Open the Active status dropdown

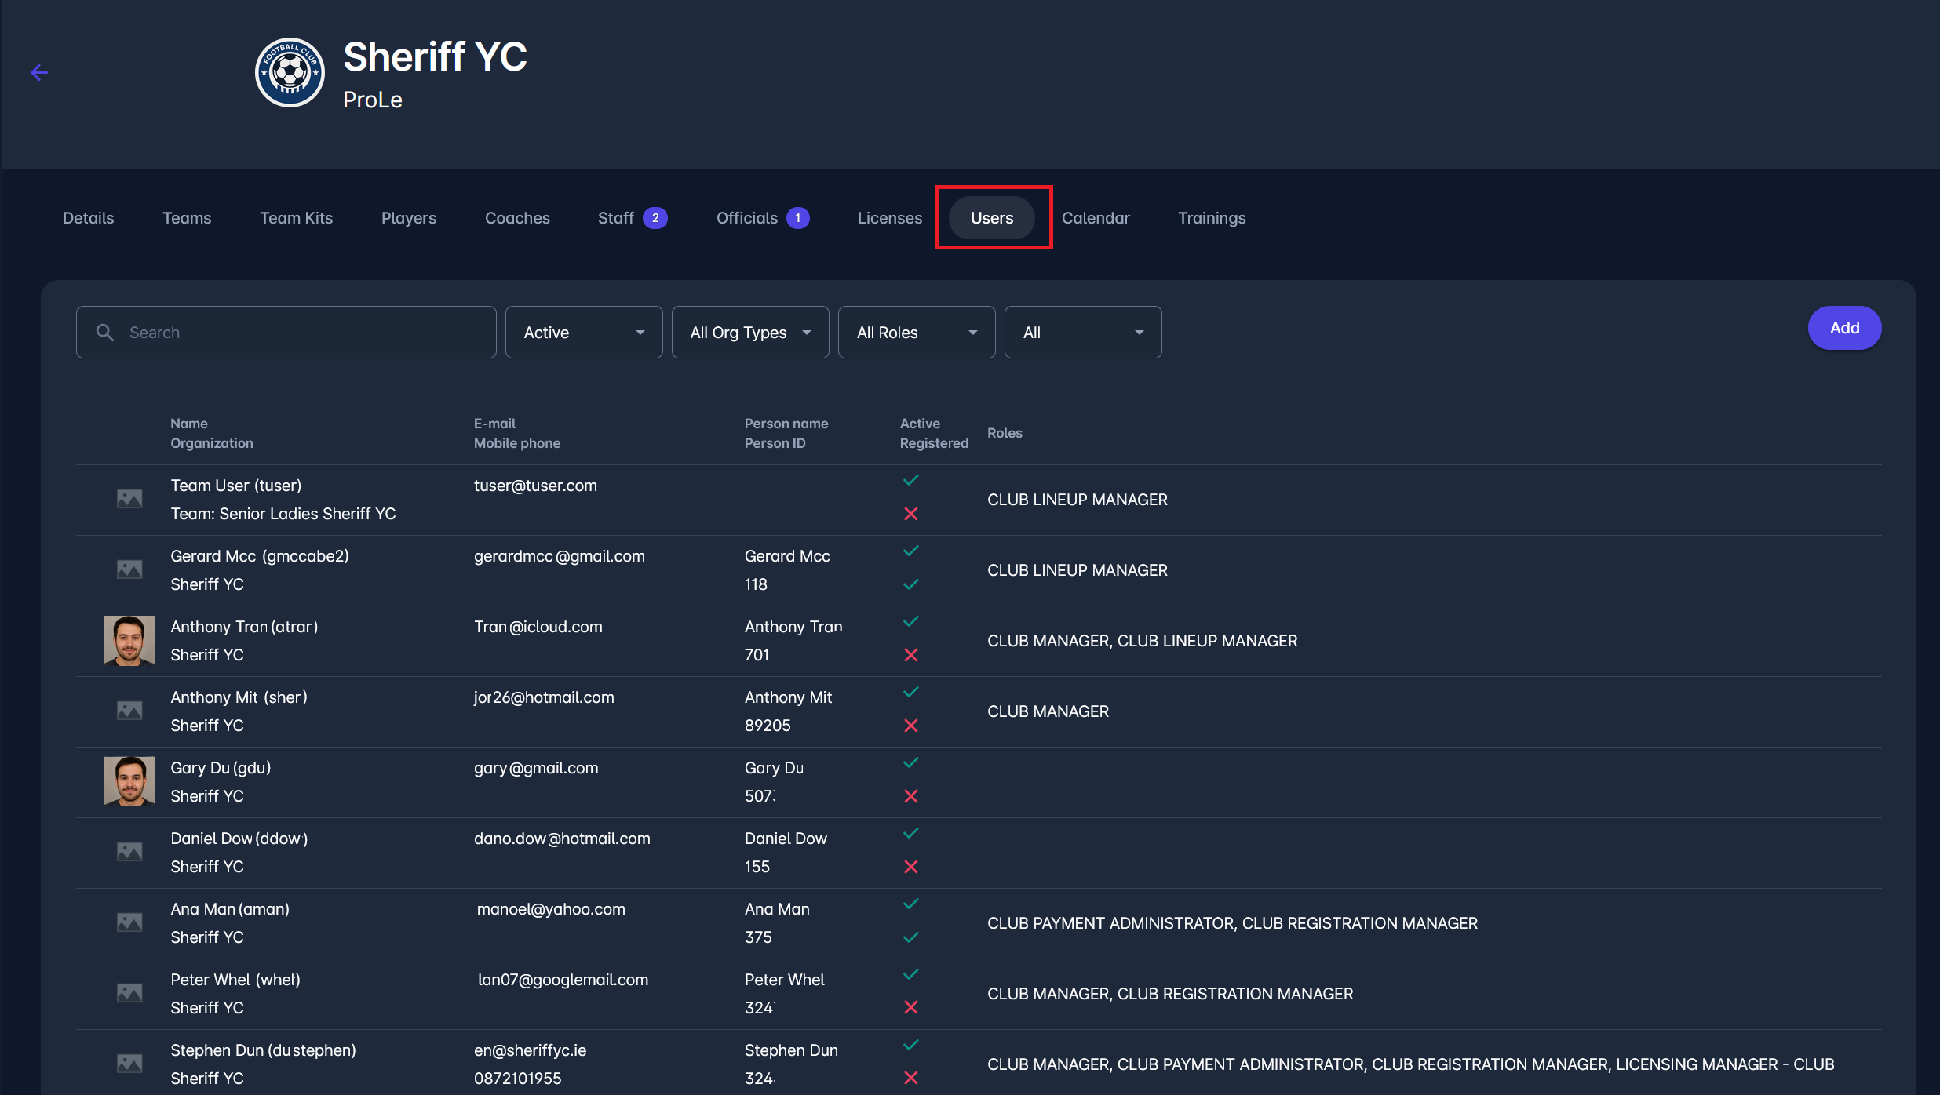pos(584,333)
